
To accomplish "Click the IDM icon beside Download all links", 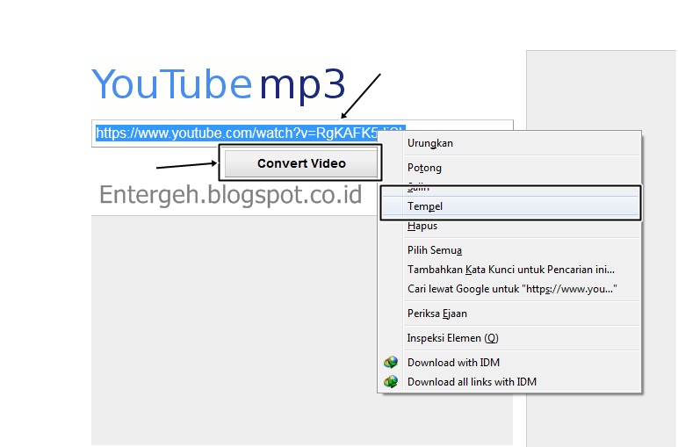I will click(391, 382).
